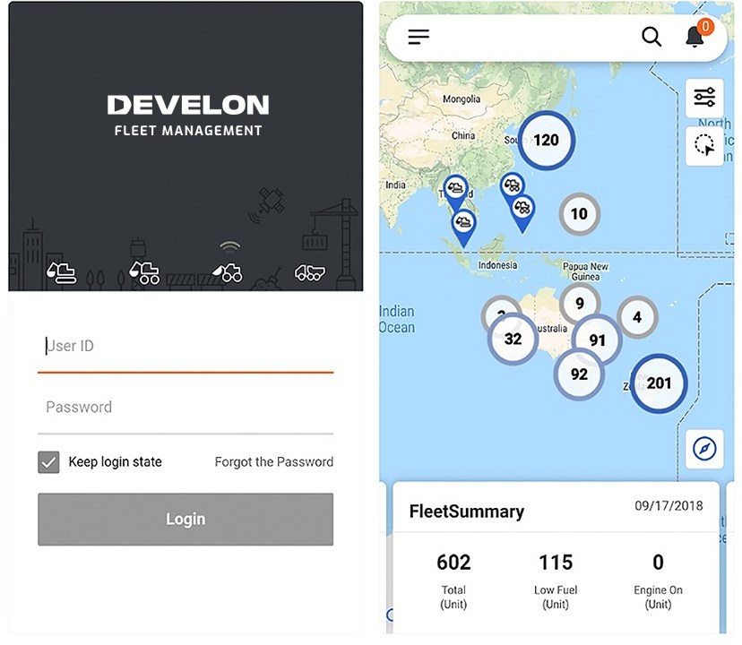Image resolution: width=742 pixels, height=645 pixels.
Task: Open notifications bell icon
Action: [x=695, y=36]
